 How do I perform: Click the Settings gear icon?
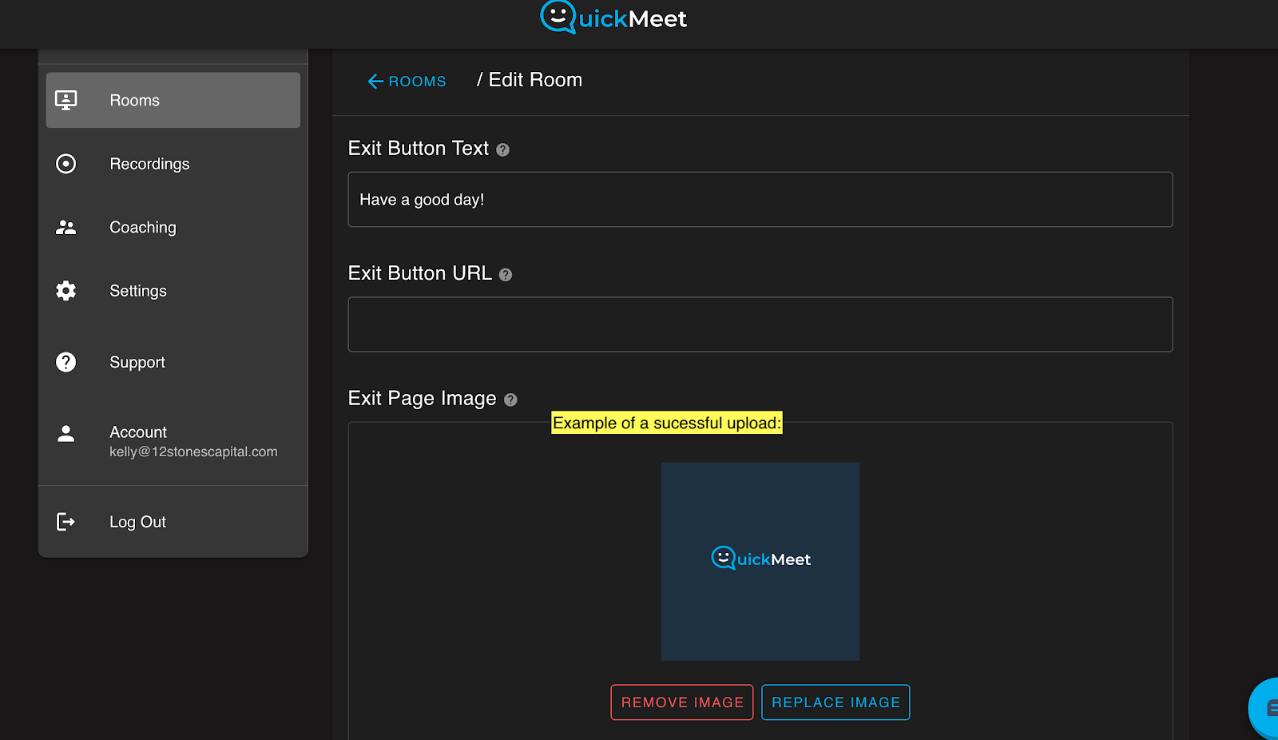(65, 291)
